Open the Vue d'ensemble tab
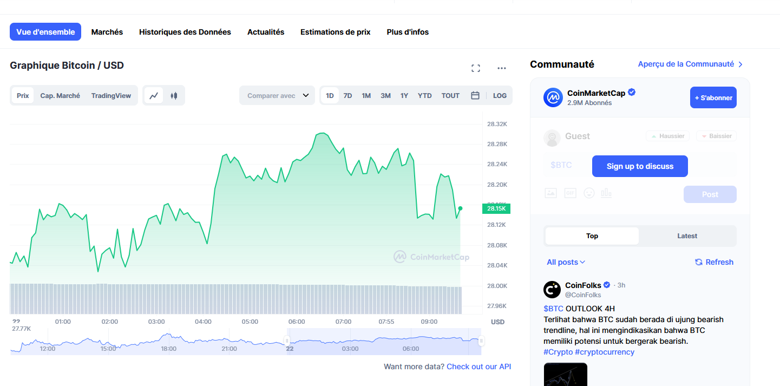Viewport: 780px width, 386px height. [x=45, y=32]
